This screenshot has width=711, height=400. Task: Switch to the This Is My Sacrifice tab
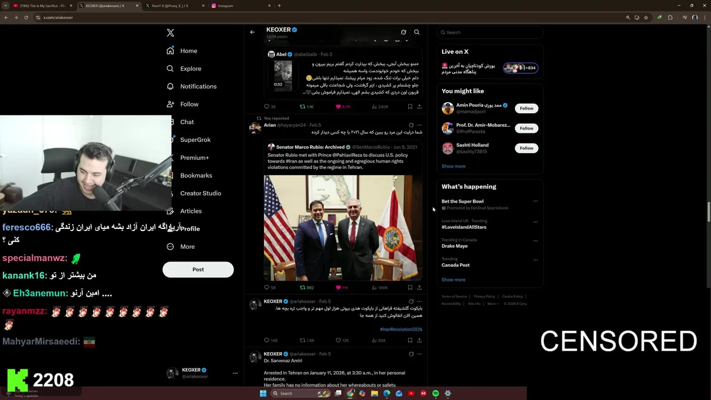coord(42,6)
